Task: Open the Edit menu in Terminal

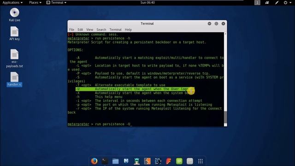Action: (80, 30)
